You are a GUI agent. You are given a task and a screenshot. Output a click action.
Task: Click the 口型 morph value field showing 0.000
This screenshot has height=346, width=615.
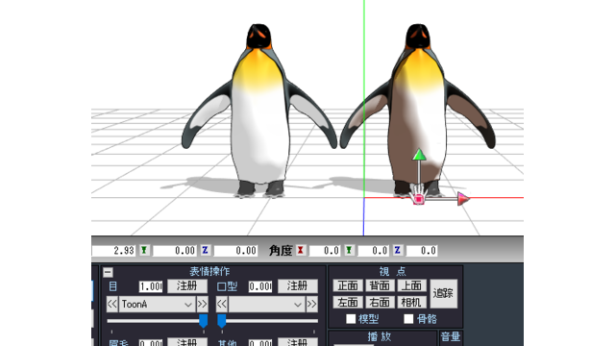click(260, 286)
